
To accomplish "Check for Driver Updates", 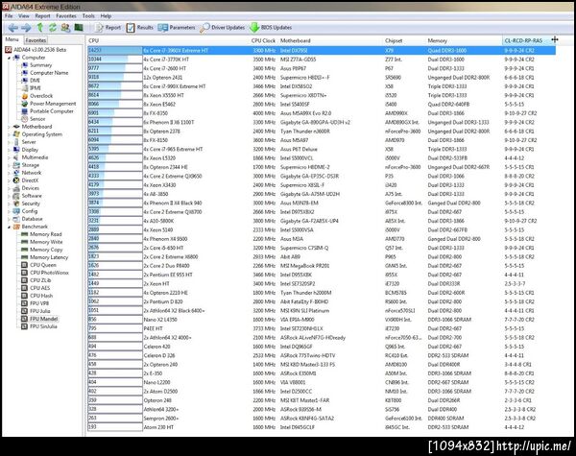I will pos(223,28).
